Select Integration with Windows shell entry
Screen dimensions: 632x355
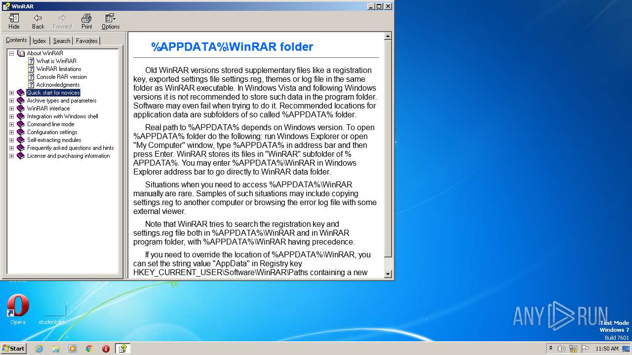coord(62,116)
